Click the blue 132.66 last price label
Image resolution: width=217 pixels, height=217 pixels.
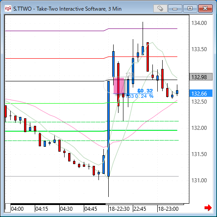201,93
